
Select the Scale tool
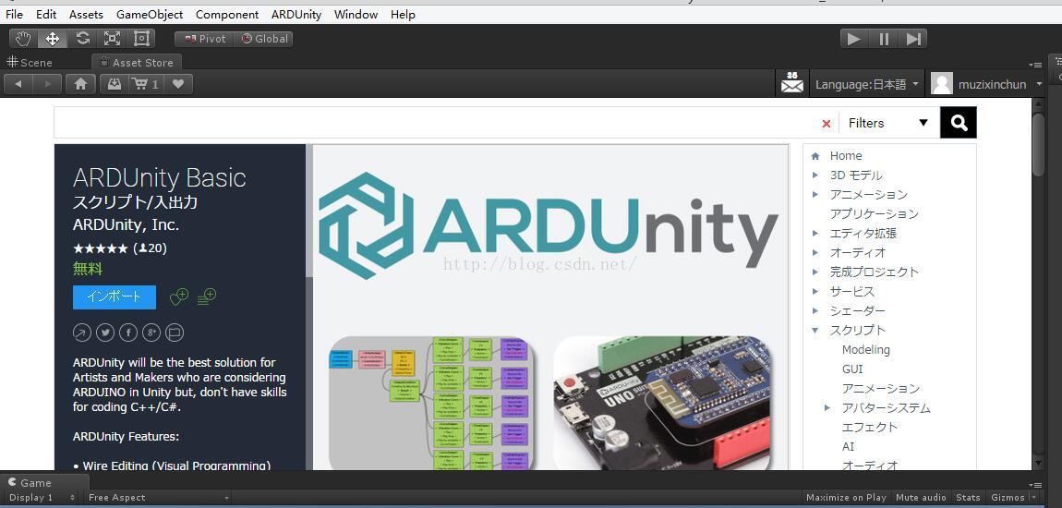point(112,39)
